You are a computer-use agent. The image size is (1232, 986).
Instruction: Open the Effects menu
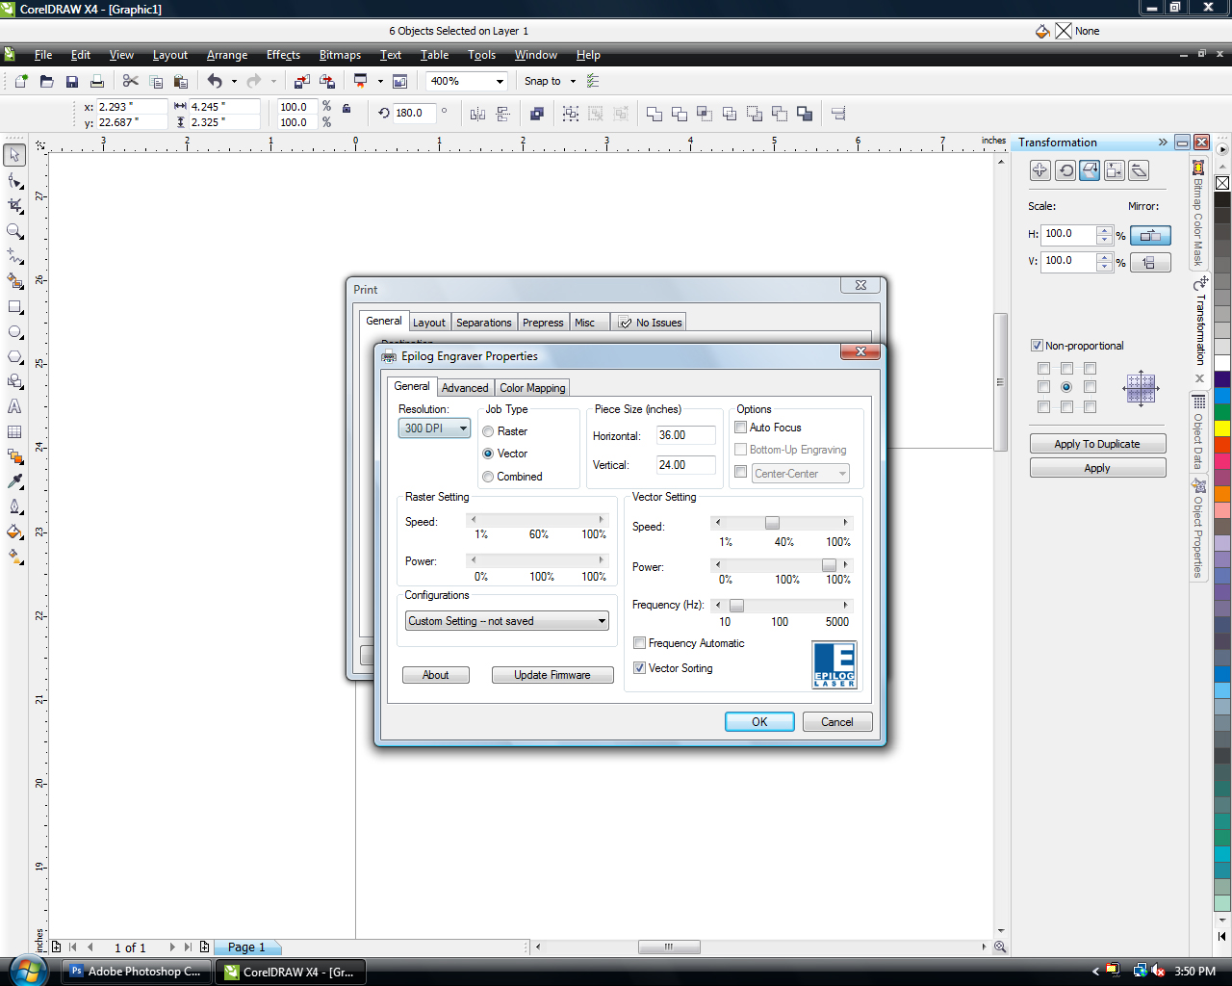pyautogui.click(x=283, y=55)
